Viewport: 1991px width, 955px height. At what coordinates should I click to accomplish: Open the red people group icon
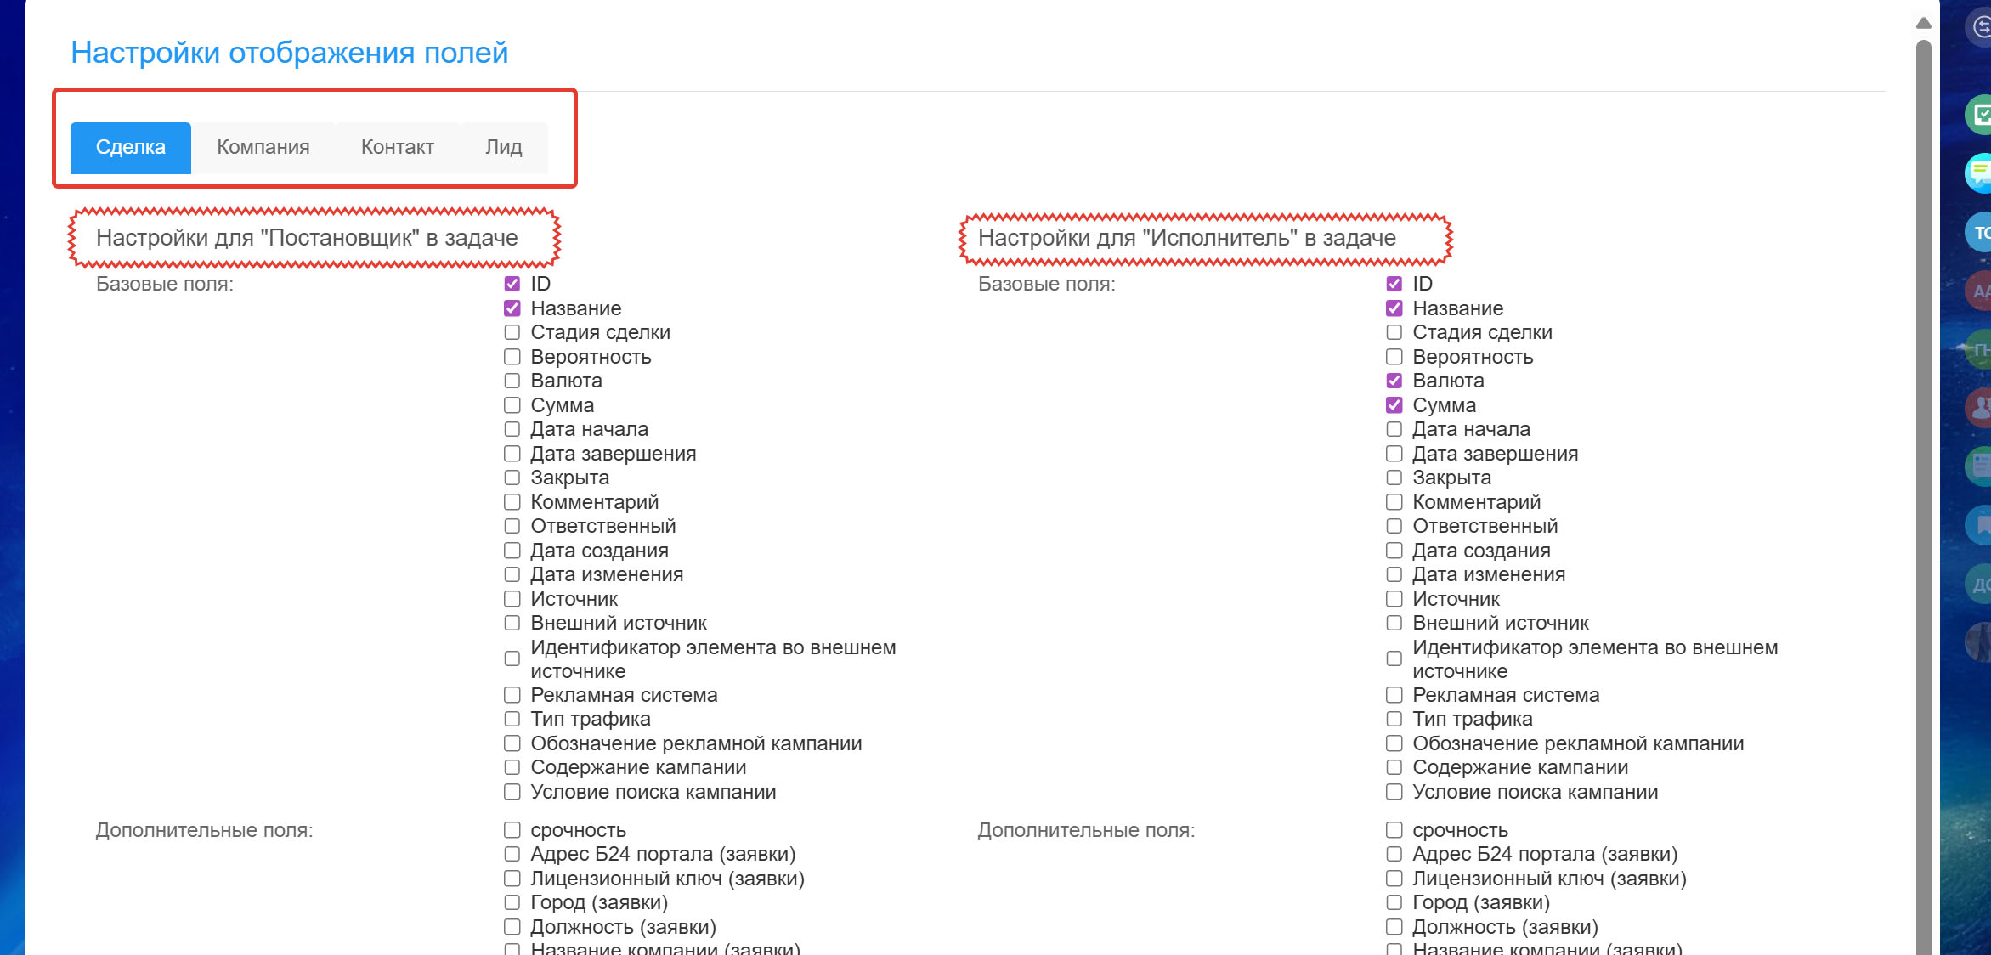click(x=1981, y=407)
